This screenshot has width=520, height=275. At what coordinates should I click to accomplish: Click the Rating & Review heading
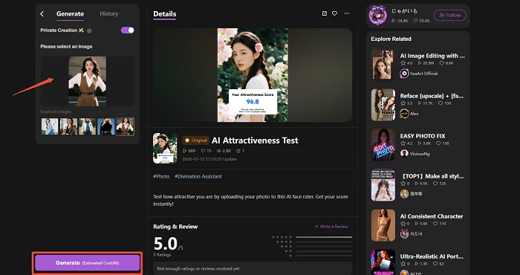click(175, 227)
